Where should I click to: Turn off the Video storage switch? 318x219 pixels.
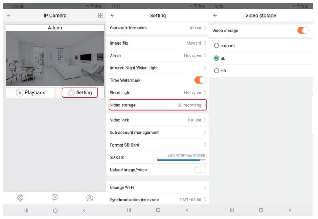click(303, 30)
